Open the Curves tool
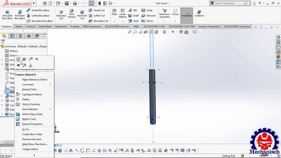The image size is (281, 158). [175, 12]
